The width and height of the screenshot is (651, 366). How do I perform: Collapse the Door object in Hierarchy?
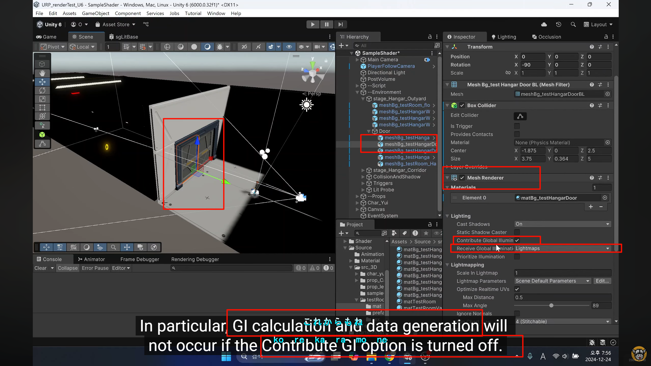tap(369, 131)
